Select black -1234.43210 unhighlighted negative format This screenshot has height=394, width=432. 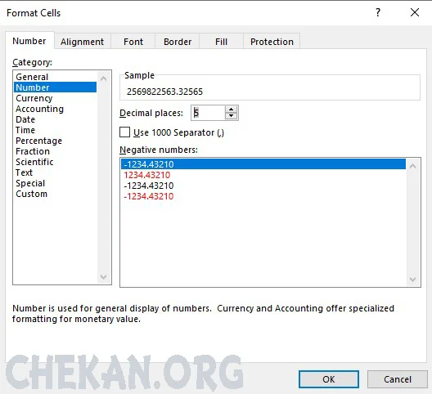[x=263, y=186]
